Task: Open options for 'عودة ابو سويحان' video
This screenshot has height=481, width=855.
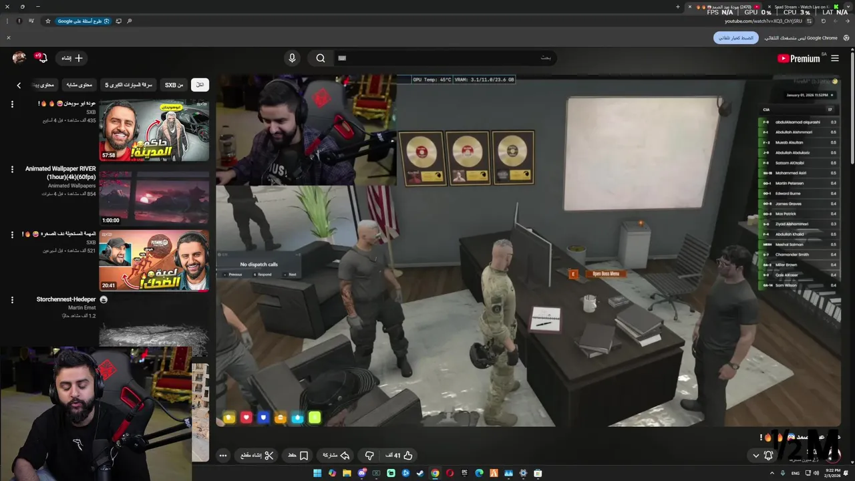Action: point(11,104)
